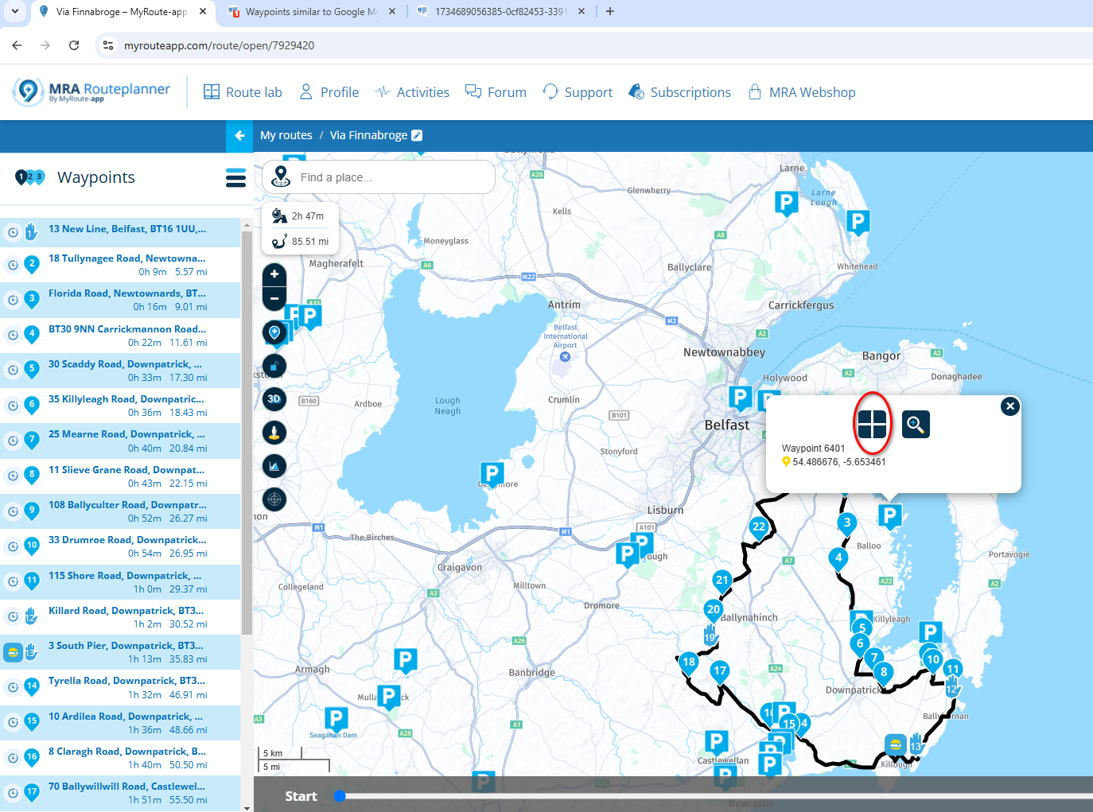The width and height of the screenshot is (1093, 812).
Task: Click map marker 4 near Balloo
Action: [x=838, y=559]
